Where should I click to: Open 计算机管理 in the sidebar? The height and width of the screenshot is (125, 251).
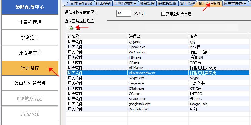tap(30, 23)
